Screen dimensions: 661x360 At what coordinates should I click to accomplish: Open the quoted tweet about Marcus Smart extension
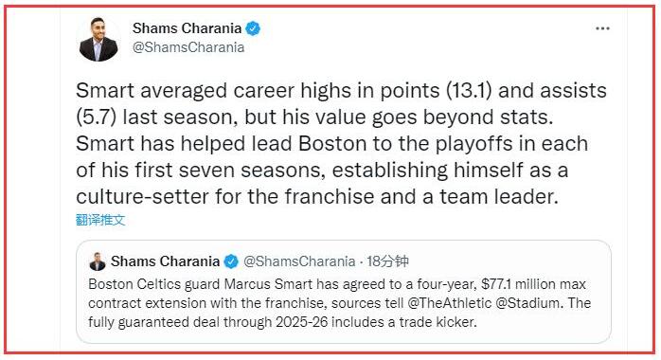click(x=344, y=292)
